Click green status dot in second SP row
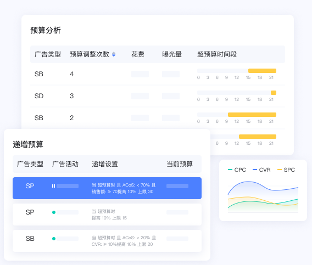312x265 pixels. [x=54, y=212]
